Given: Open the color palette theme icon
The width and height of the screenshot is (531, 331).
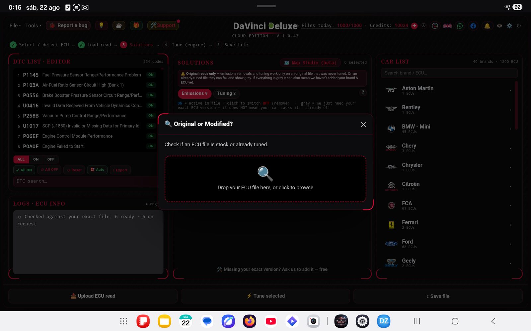Looking at the screenshot, I should pyautogui.click(x=435, y=26).
